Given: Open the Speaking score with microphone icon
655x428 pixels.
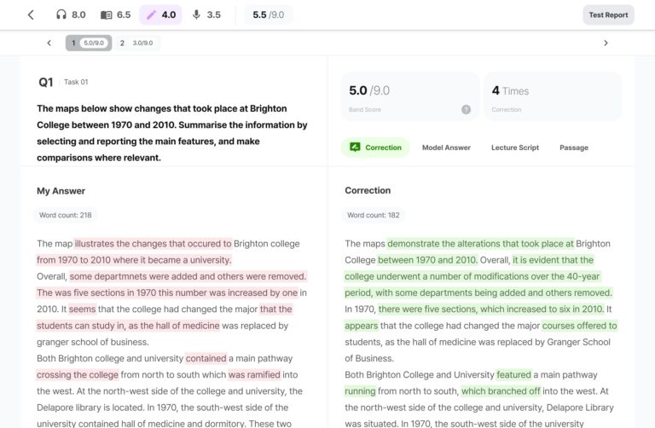Looking at the screenshot, I should [x=206, y=14].
